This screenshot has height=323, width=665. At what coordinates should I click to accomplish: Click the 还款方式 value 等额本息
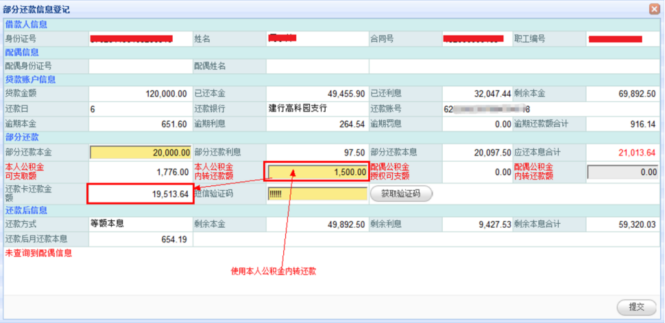(110, 223)
